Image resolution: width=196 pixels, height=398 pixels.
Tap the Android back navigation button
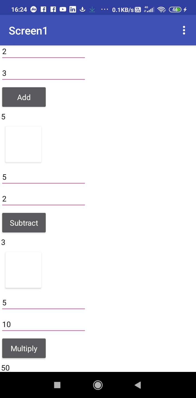pos(138,385)
